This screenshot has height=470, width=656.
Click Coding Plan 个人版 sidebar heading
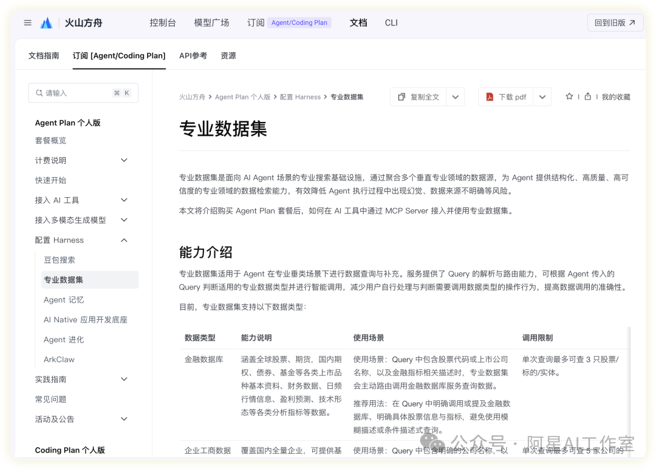coord(70,450)
